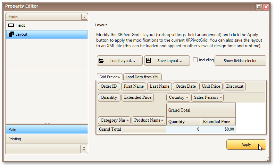Select the Main group in navigation pane
The image size is (275, 167).
[47, 130]
